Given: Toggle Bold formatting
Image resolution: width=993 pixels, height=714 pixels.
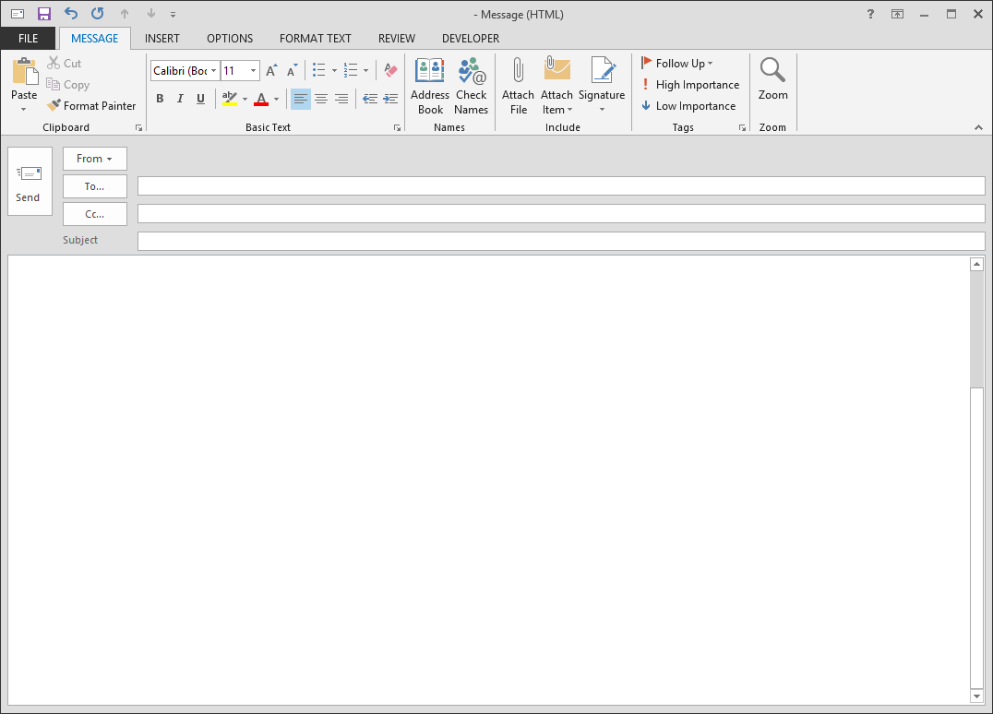Looking at the screenshot, I should [160, 99].
